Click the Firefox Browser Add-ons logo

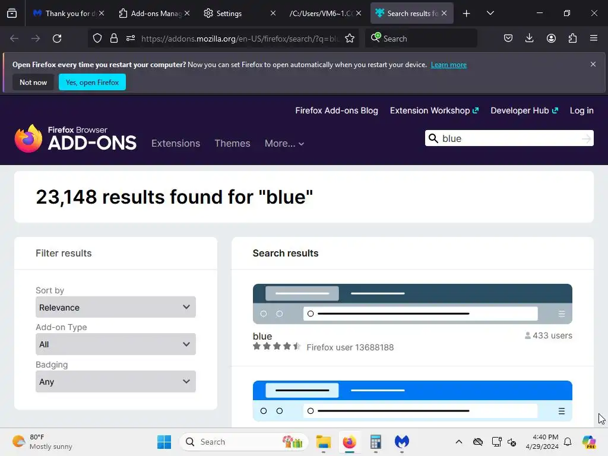coord(75,138)
